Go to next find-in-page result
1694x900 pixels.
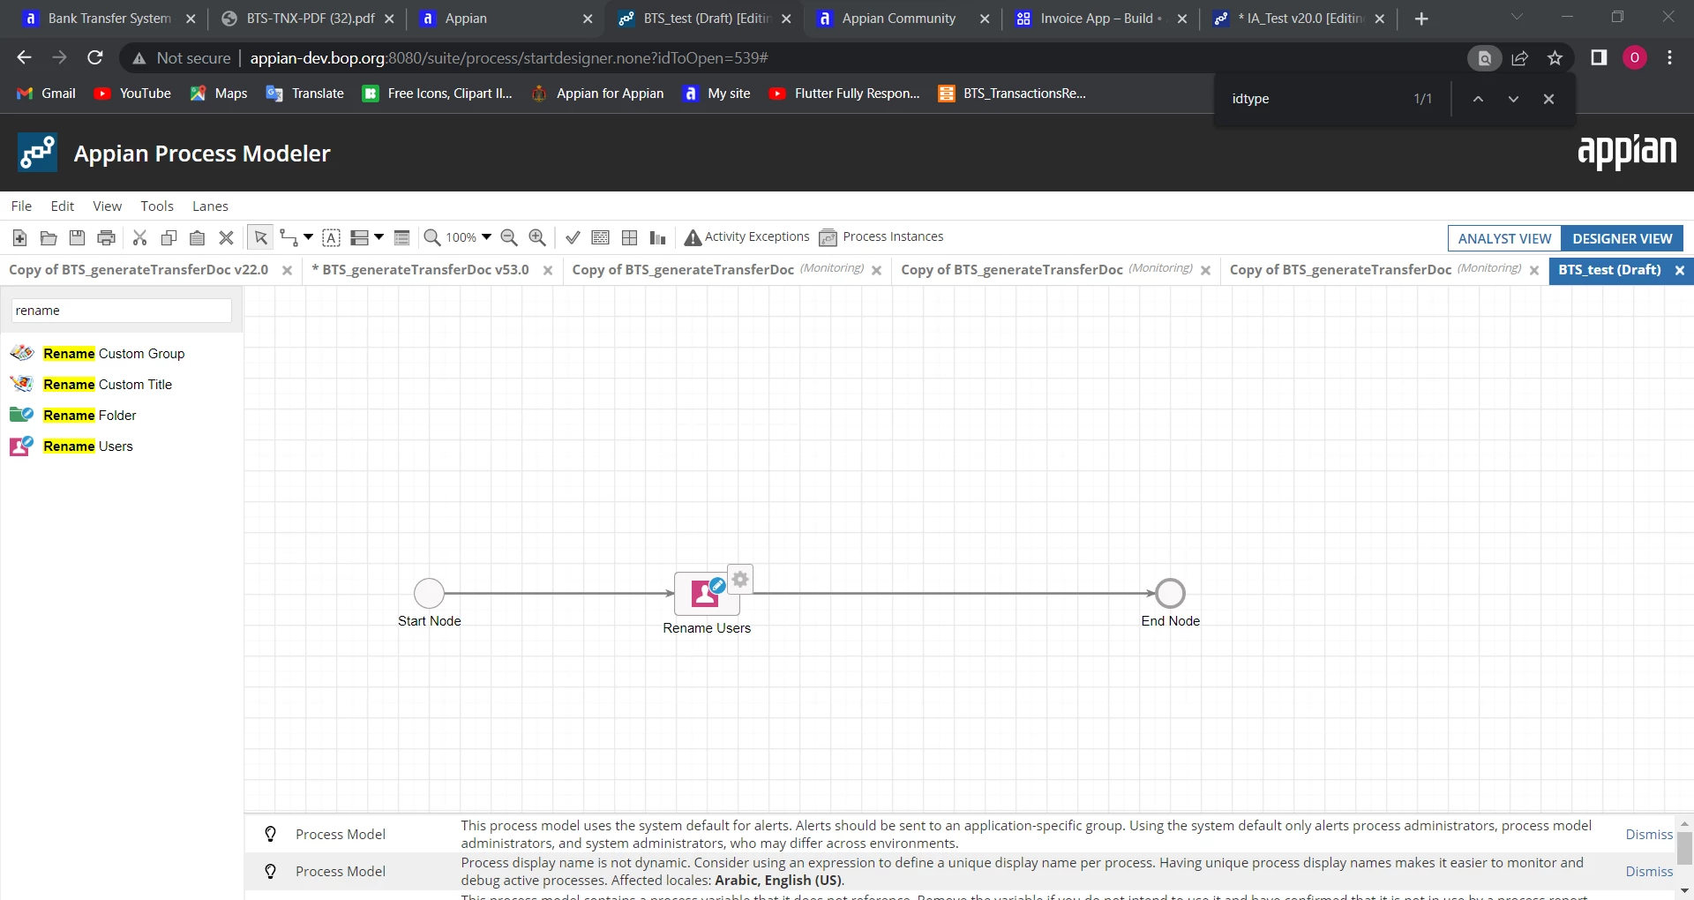pos(1513,99)
